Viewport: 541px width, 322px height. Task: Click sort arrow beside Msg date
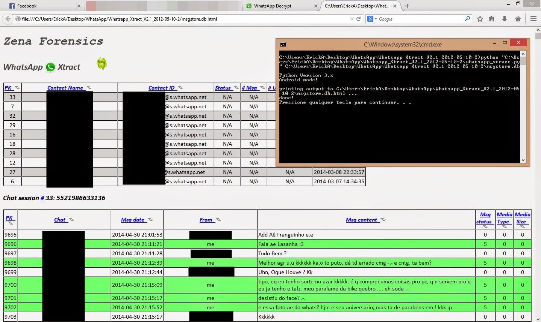(150, 220)
